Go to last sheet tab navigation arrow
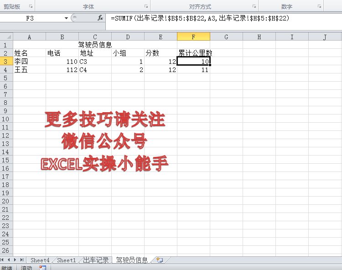This screenshot has height=270, width=342. (21, 260)
